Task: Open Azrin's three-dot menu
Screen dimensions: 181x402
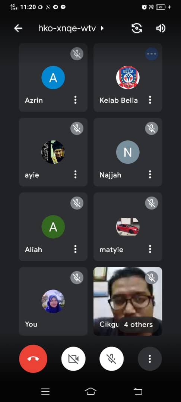Action: click(75, 100)
